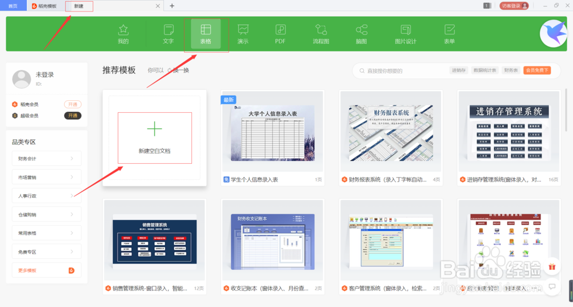Close the 新建 tab
This screenshot has height=307, width=573.
coord(158,6)
